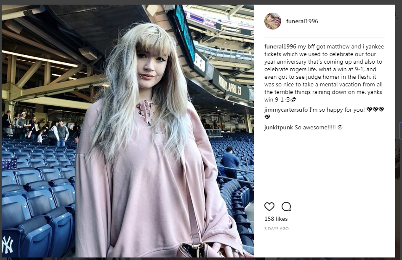Select funeral1996 username at the caption start

click(280, 46)
